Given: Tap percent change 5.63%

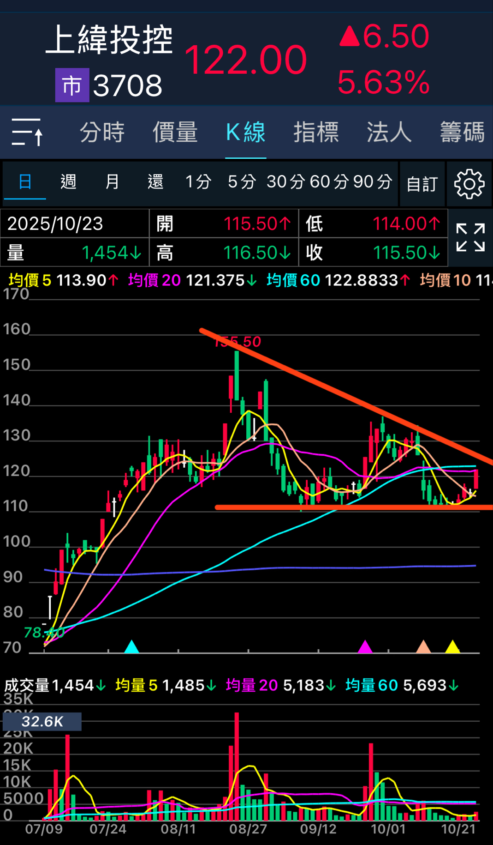Looking at the screenshot, I should pyautogui.click(x=384, y=83).
